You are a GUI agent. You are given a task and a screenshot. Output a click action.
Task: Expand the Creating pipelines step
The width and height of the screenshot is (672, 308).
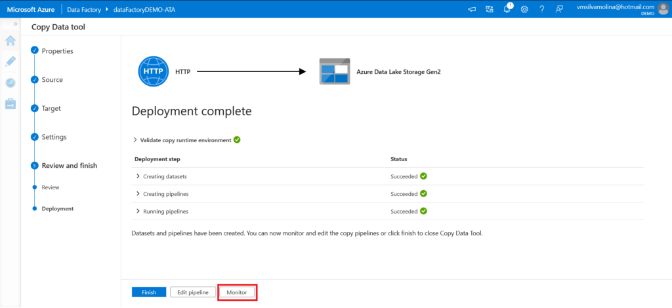138,194
